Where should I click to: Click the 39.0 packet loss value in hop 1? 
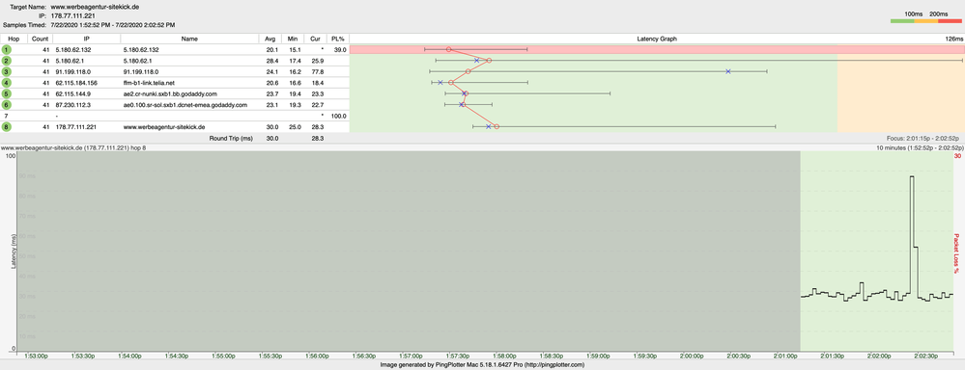(x=340, y=49)
